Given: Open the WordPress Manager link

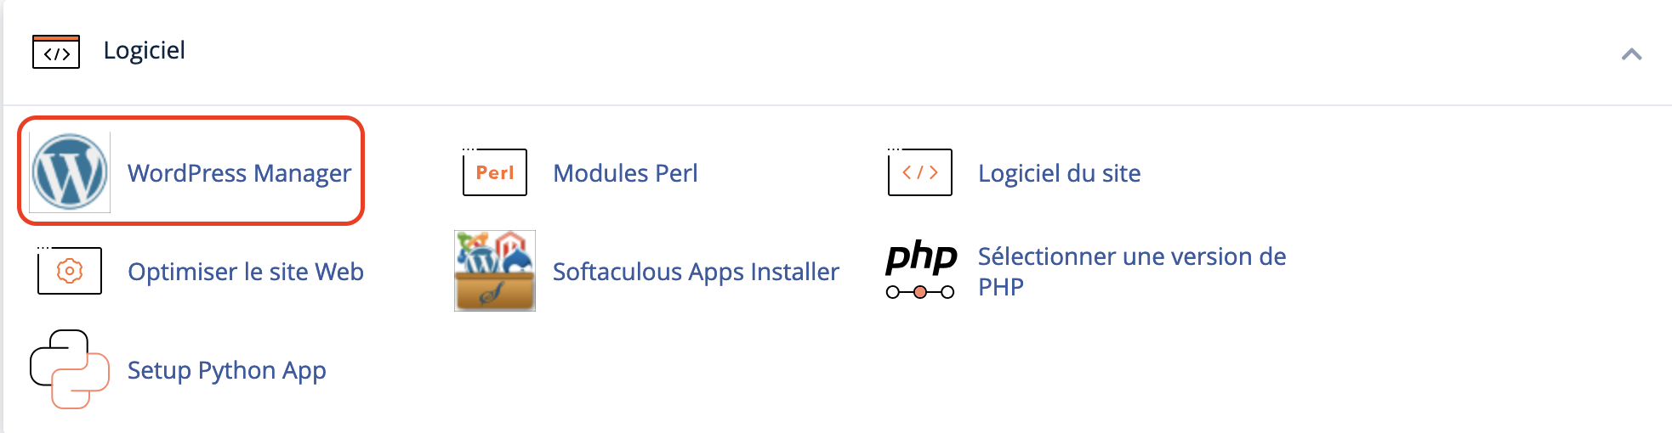Looking at the screenshot, I should [239, 173].
